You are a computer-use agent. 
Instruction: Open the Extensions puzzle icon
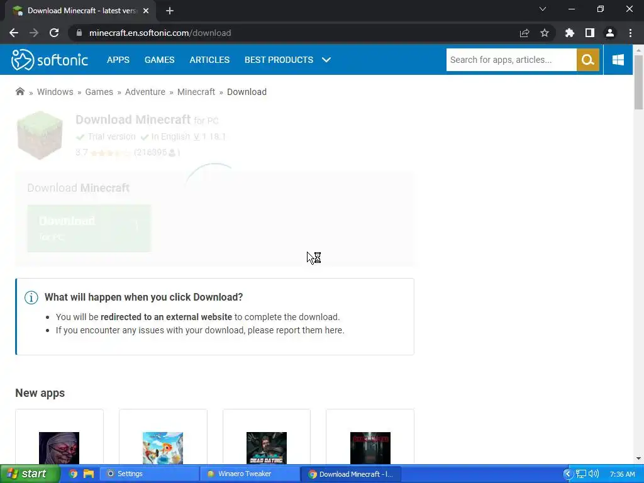570,33
